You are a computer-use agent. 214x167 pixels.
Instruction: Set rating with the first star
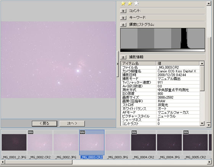point(123,3)
